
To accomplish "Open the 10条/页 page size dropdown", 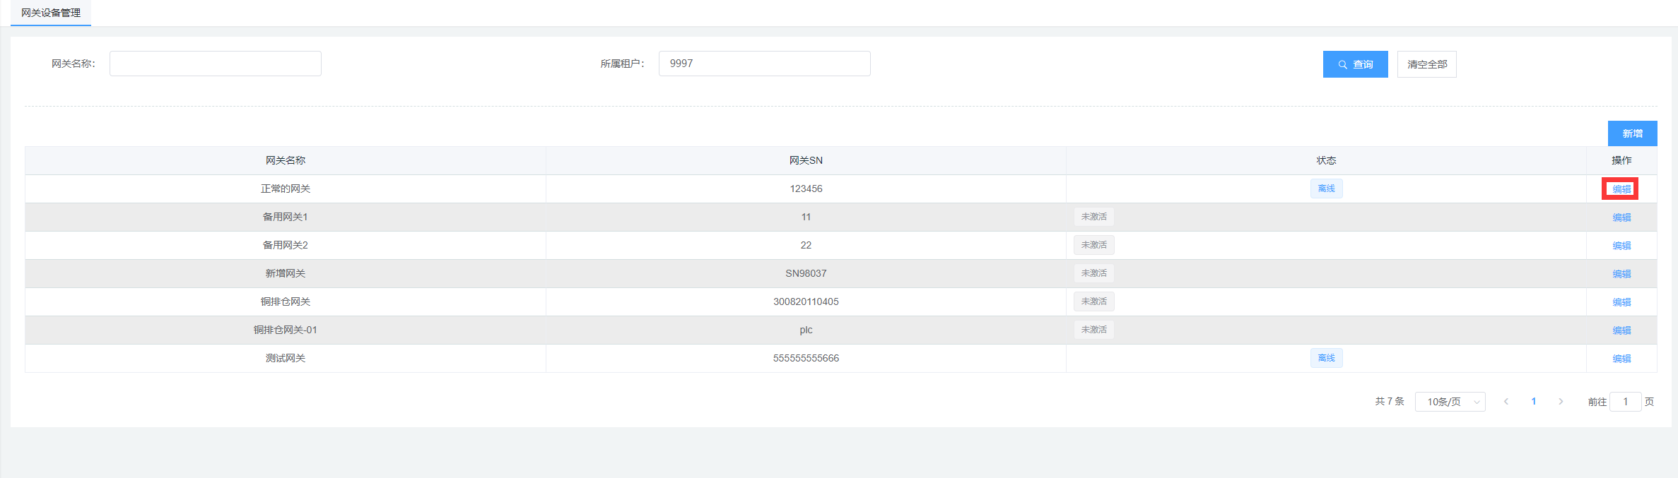I will 1450,402.
